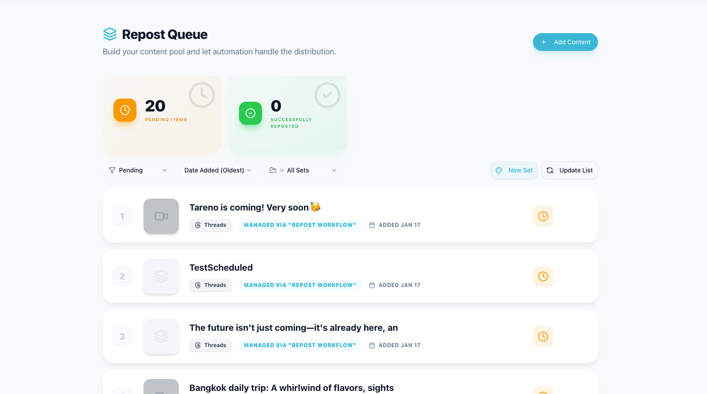
Task: Click the title Tareno is coming! Very soon
Action: coord(255,207)
